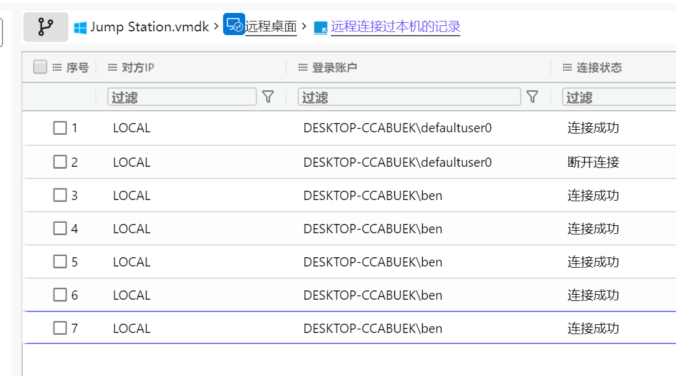Click filter funnel icon for 登录账户 column
This screenshot has height=376, width=676.
point(532,97)
